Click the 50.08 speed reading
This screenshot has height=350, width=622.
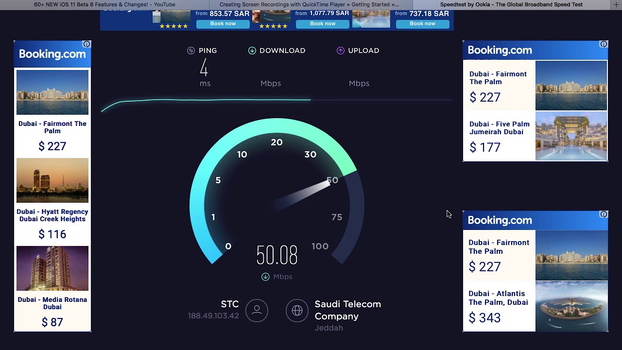[277, 256]
